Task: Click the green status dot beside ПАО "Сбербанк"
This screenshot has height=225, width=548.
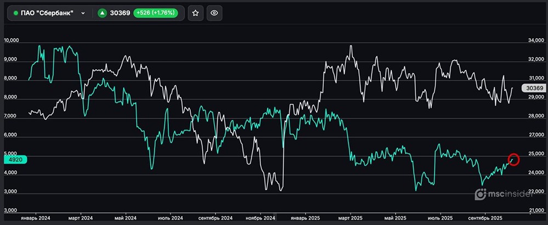Action: 16,13
